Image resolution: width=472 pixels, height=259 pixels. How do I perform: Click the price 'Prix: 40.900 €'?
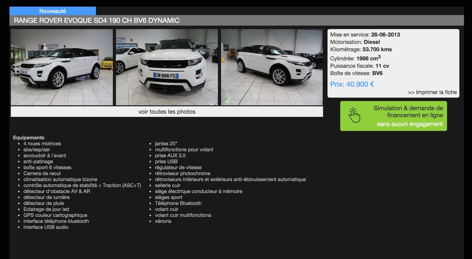[352, 84]
